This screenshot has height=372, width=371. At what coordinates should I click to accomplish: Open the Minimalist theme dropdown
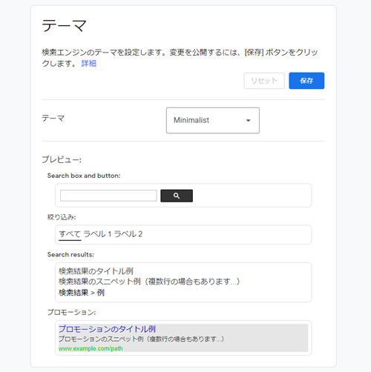point(213,120)
